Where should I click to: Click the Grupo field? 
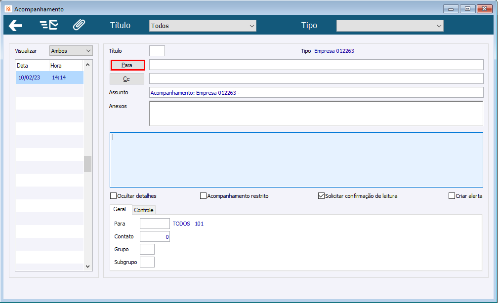(x=147, y=249)
